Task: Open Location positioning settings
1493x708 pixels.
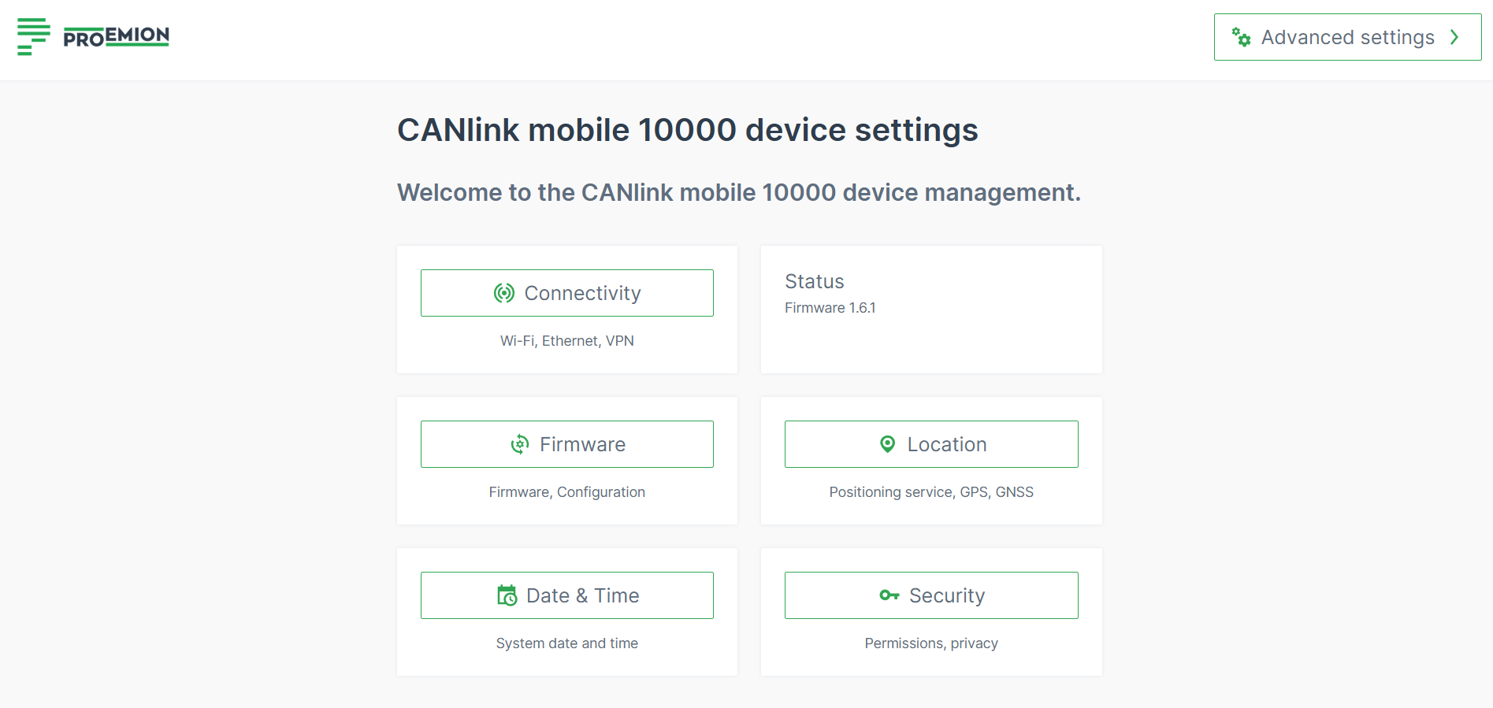Action: click(931, 443)
